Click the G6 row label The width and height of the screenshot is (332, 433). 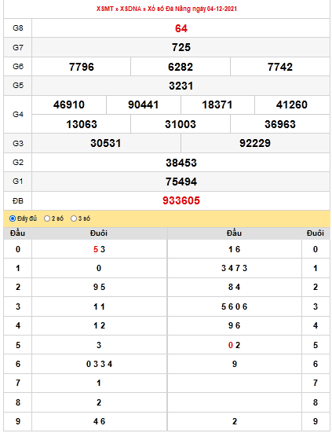pyautogui.click(x=18, y=67)
